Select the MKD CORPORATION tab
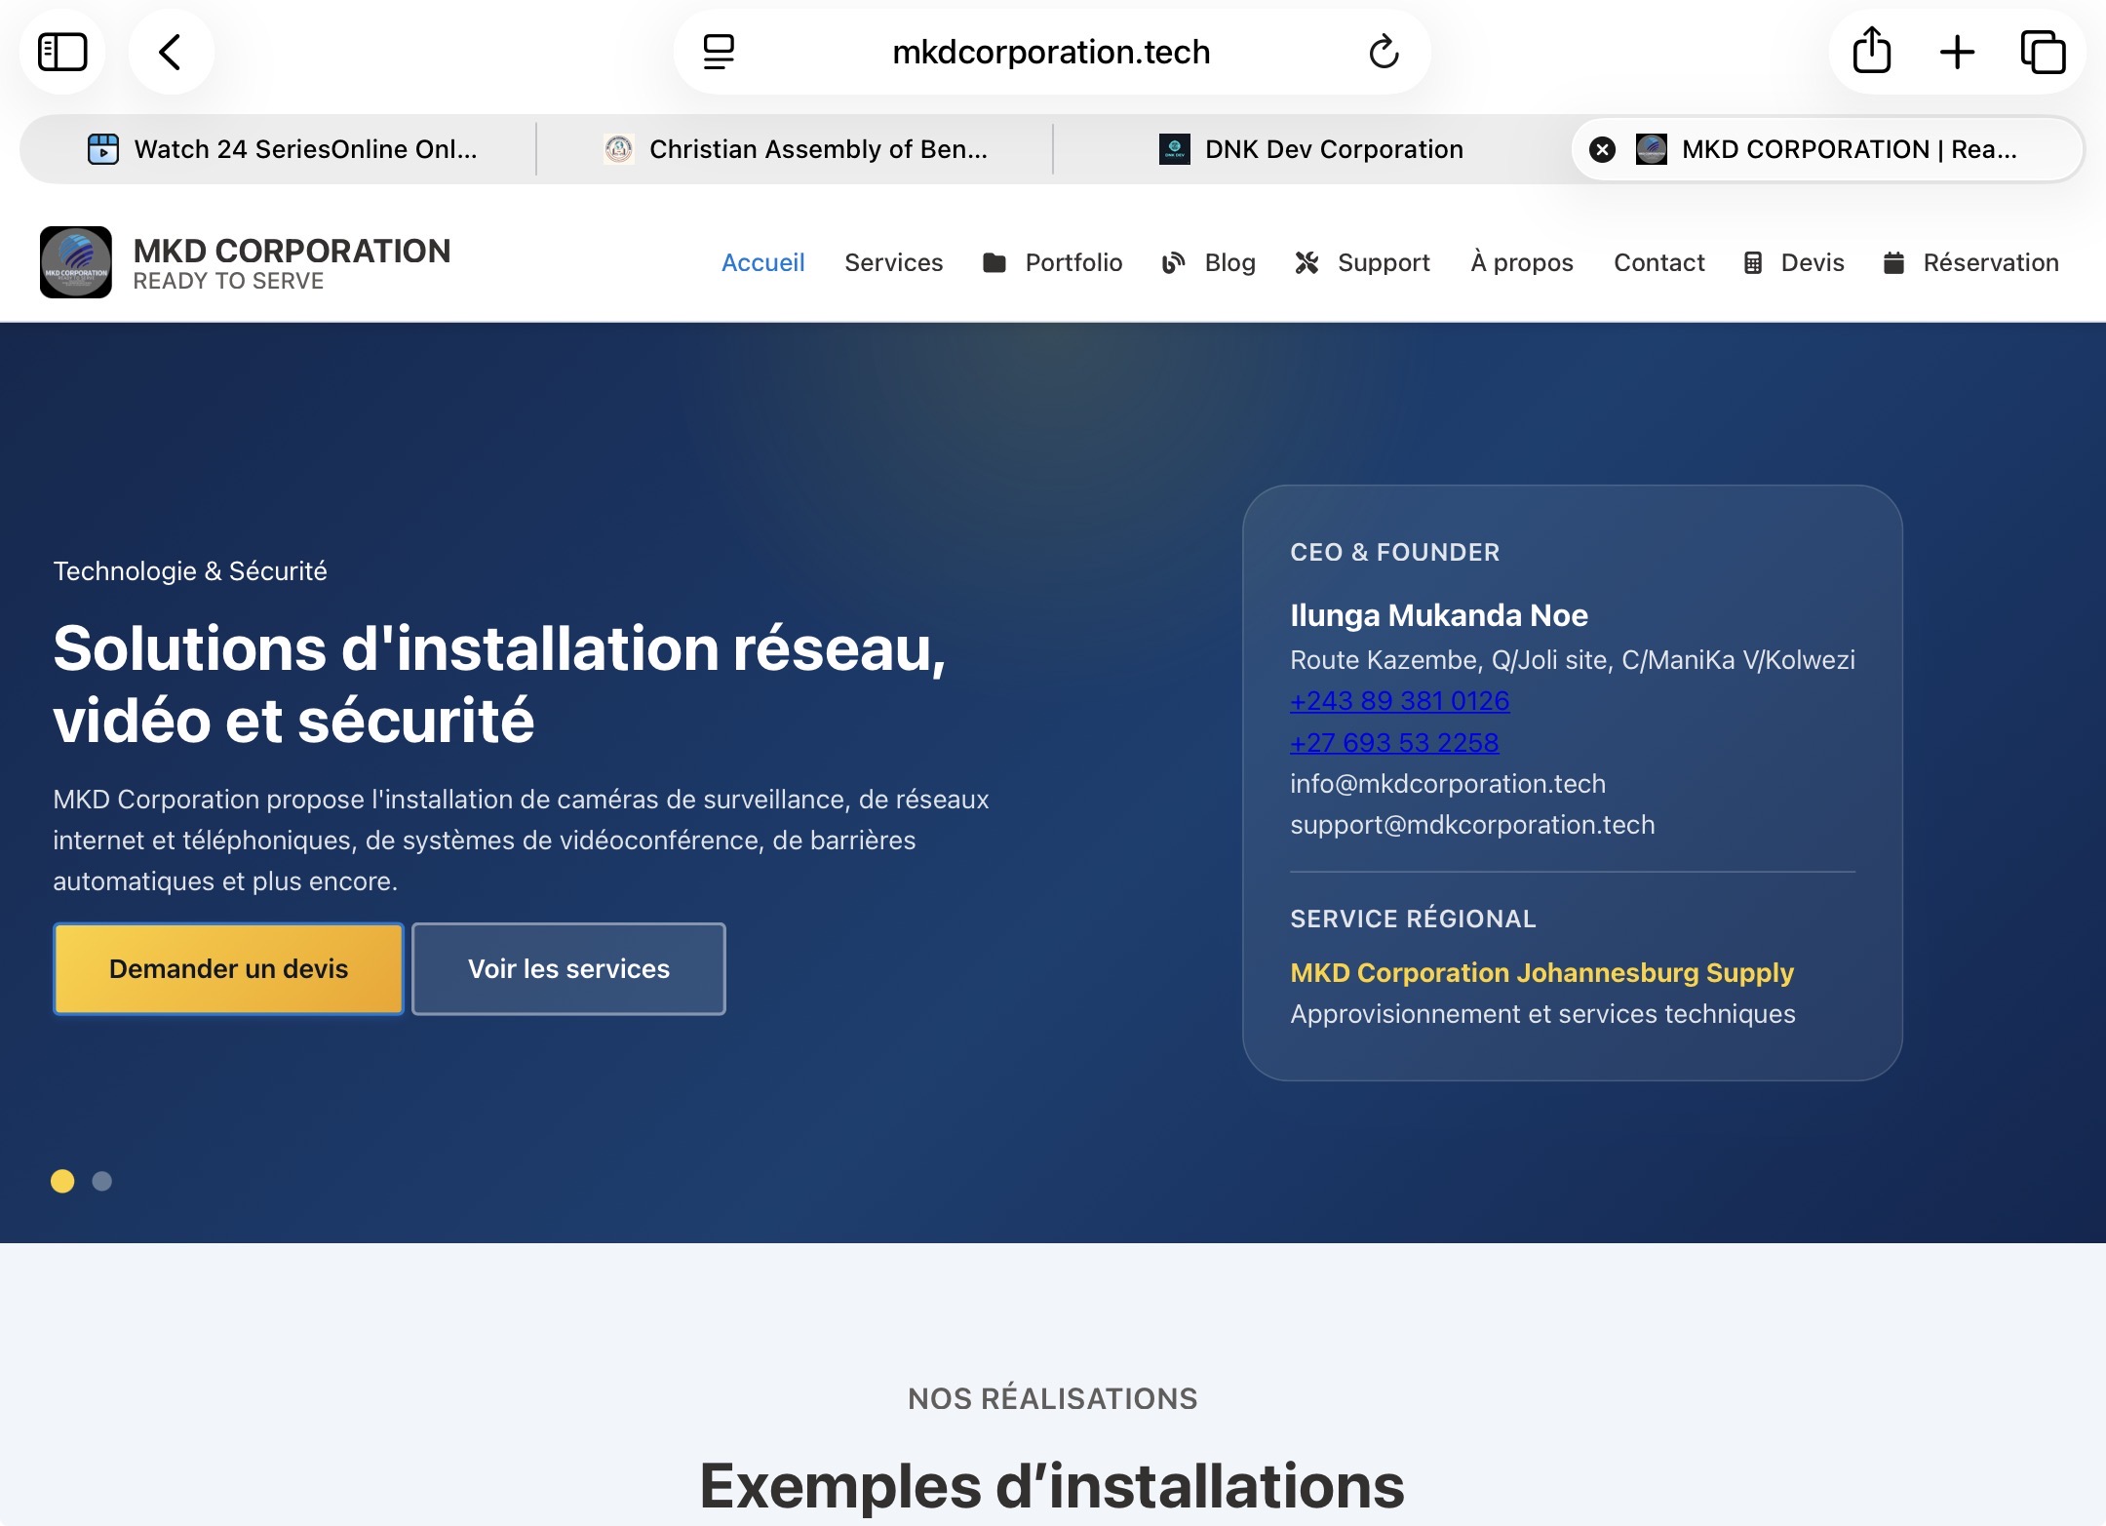Viewport: 2106px width, 1526px height. 1827,149
